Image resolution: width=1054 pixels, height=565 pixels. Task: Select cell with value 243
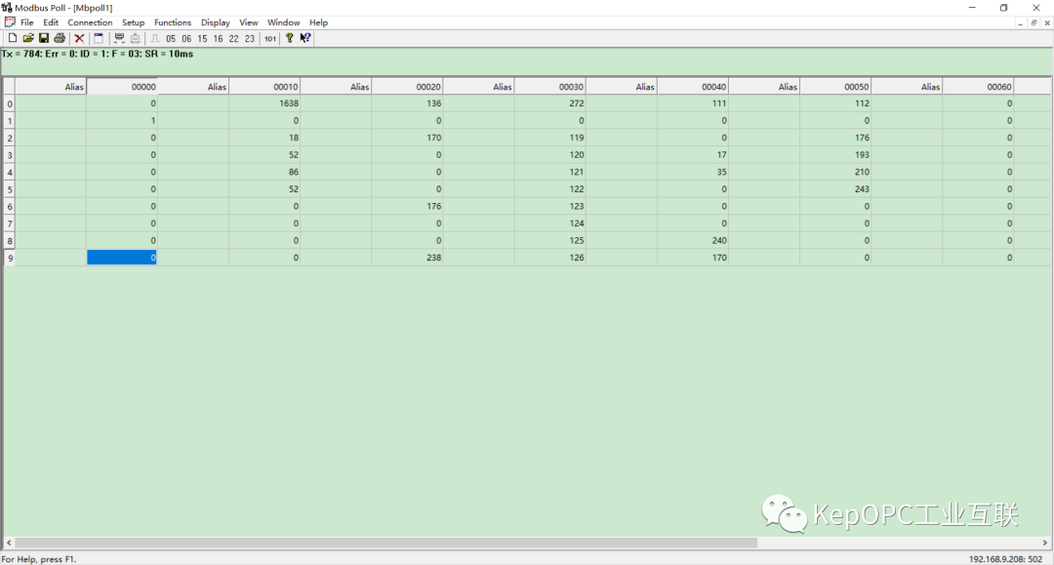click(x=835, y=188)
